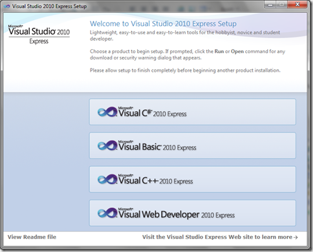Click the infinity logo beside Visual Web Developer

tap(107, 213)
